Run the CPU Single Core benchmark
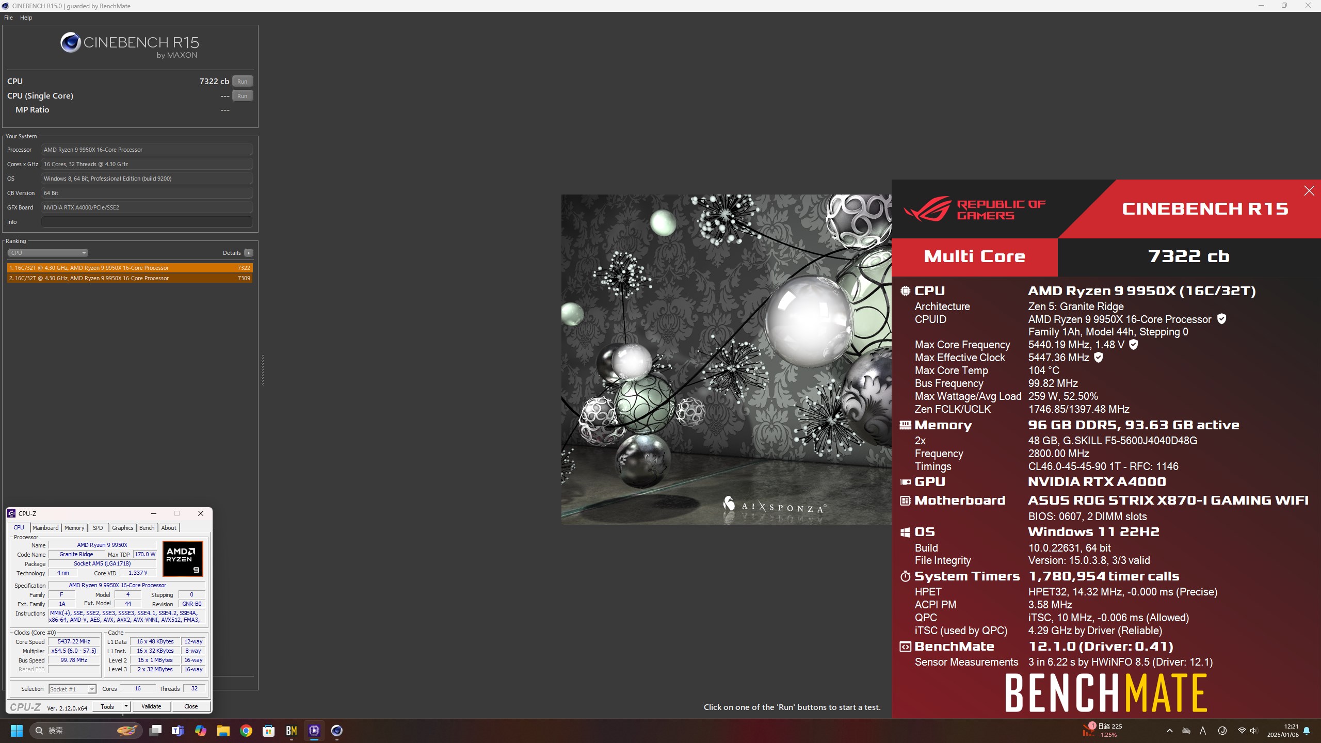The height and width of the screenshot is (743, 1321). tap(243, 95)
